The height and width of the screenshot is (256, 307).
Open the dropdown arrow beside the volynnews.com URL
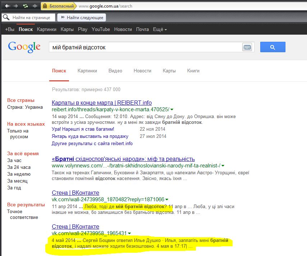pyautogui.click(x=223, y=166)
